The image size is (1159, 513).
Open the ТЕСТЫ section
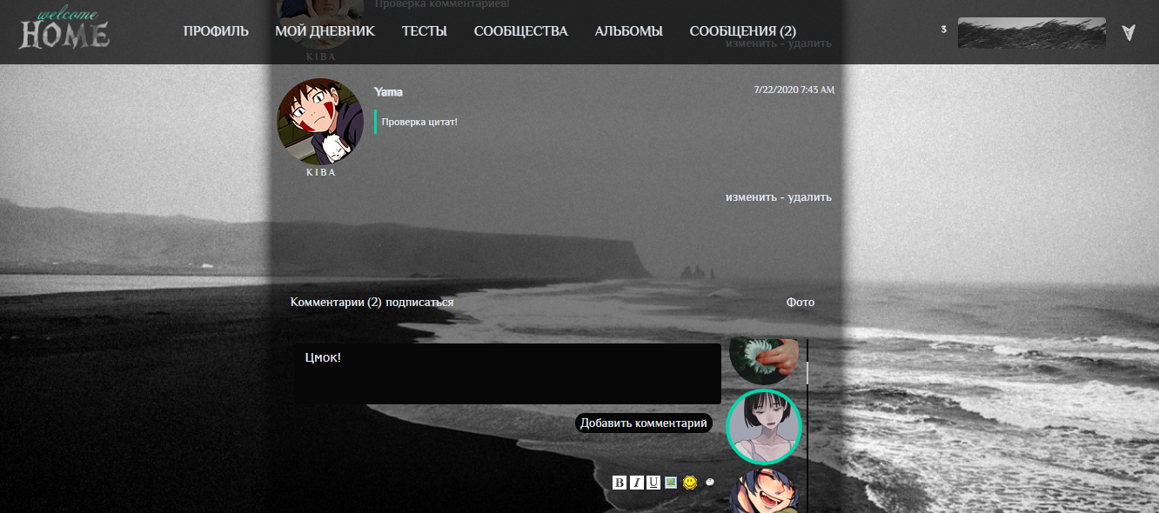click(425, 31)
